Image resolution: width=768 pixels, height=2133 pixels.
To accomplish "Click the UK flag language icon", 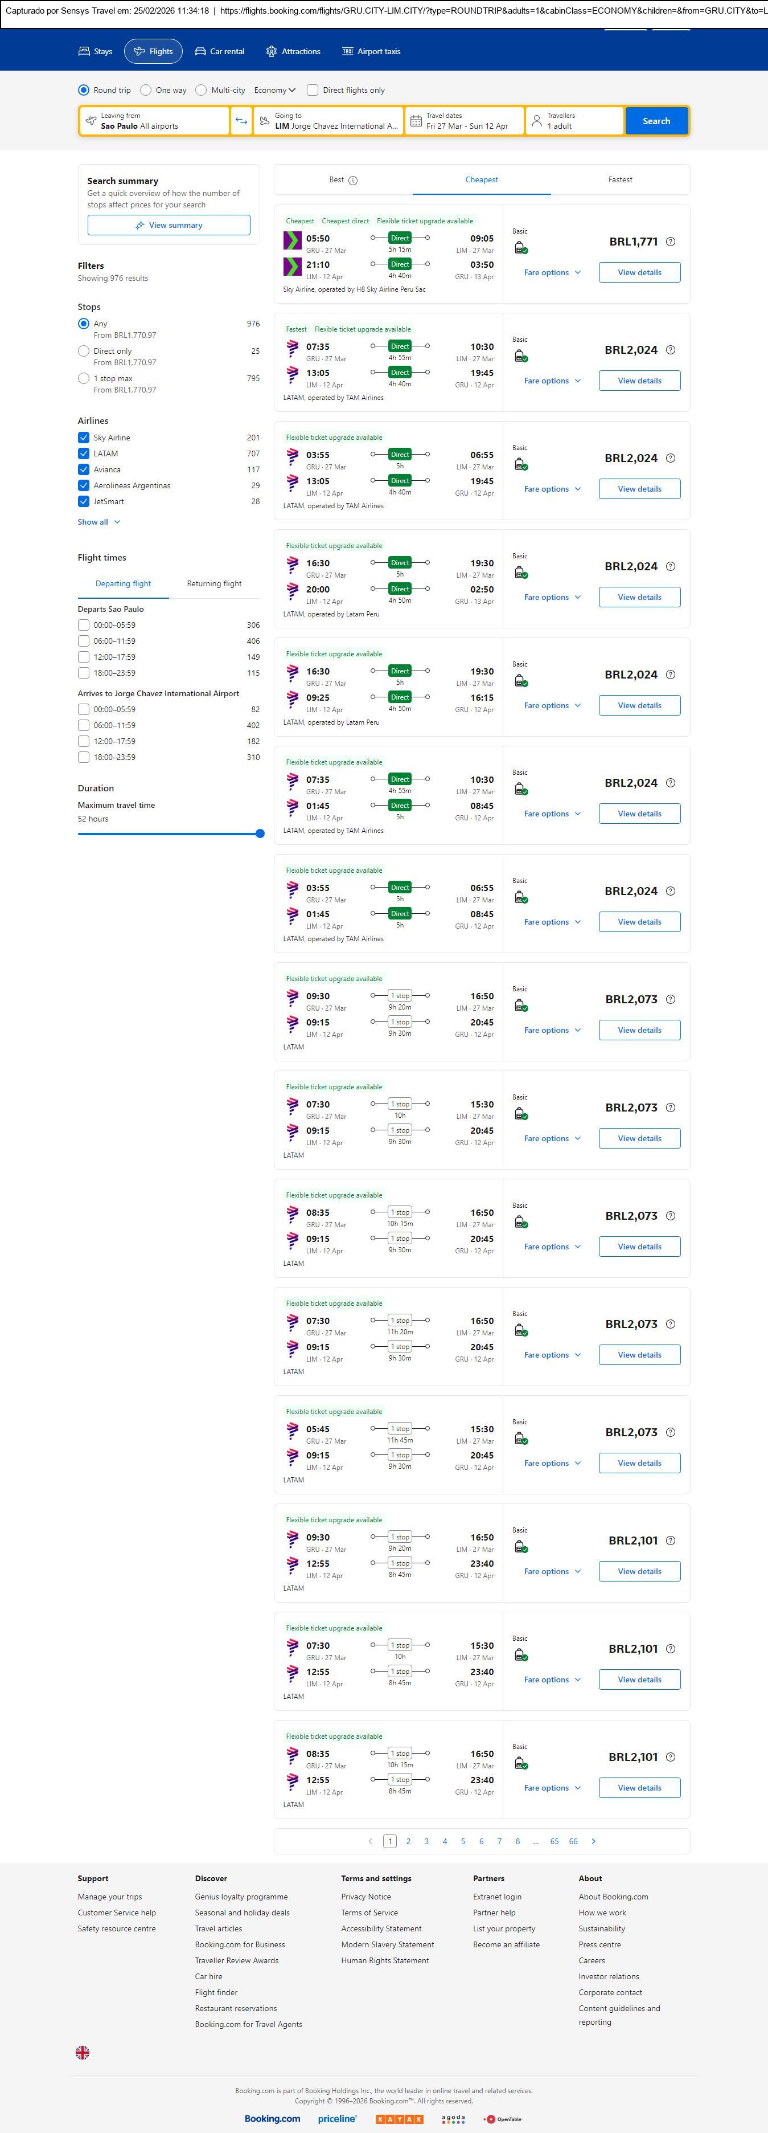I will point(83,2052).
